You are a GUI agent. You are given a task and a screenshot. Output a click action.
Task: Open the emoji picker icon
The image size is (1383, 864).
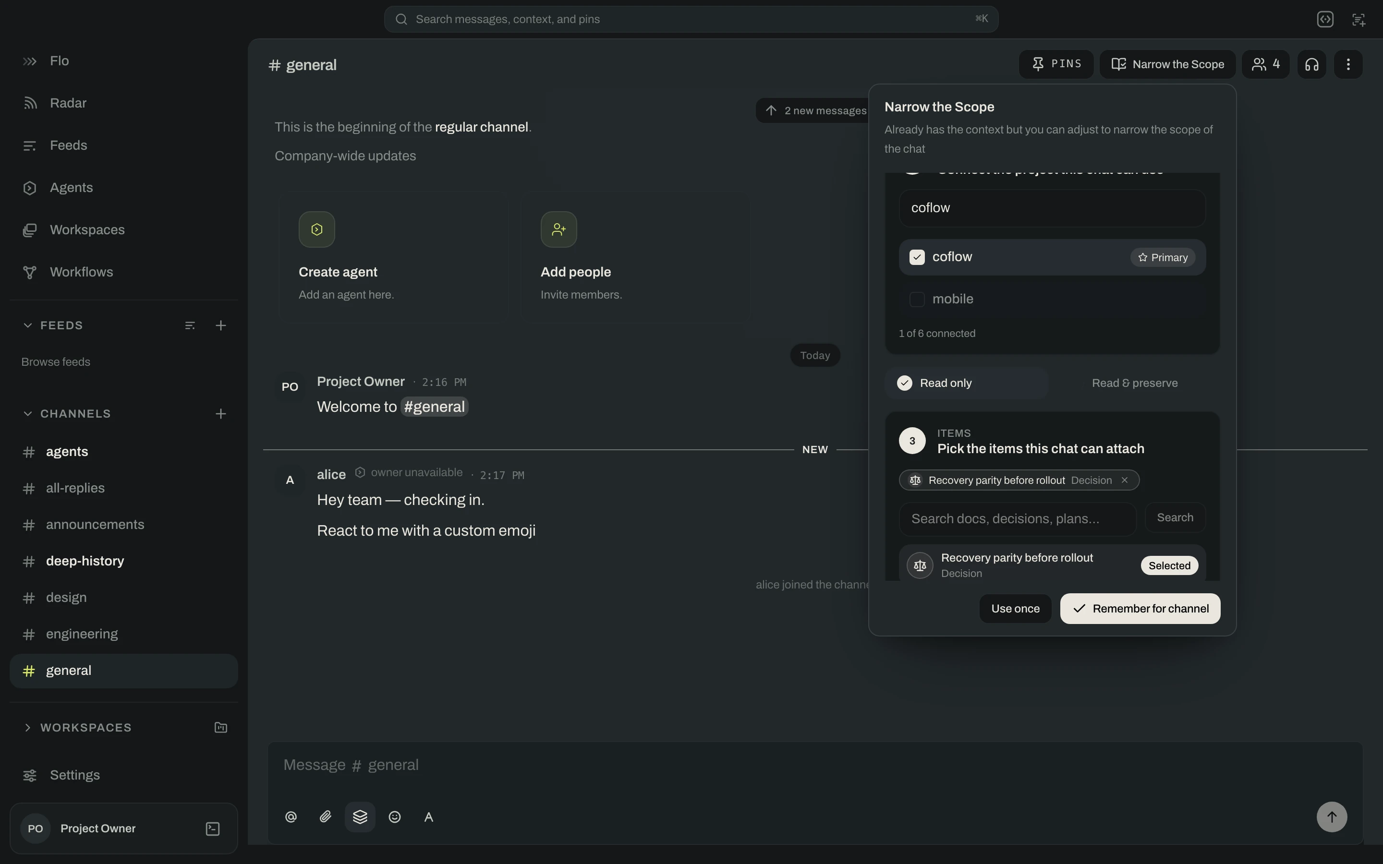click(x=394, y=816)
